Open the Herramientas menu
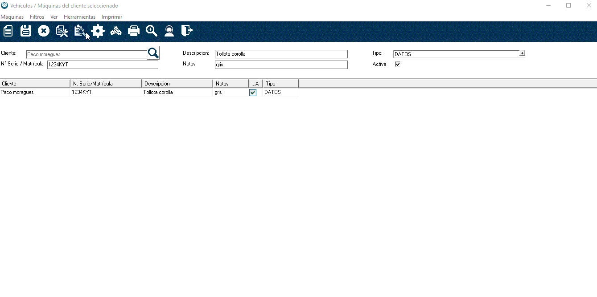This screenshot has height=297, width=597. pos(79,17)
